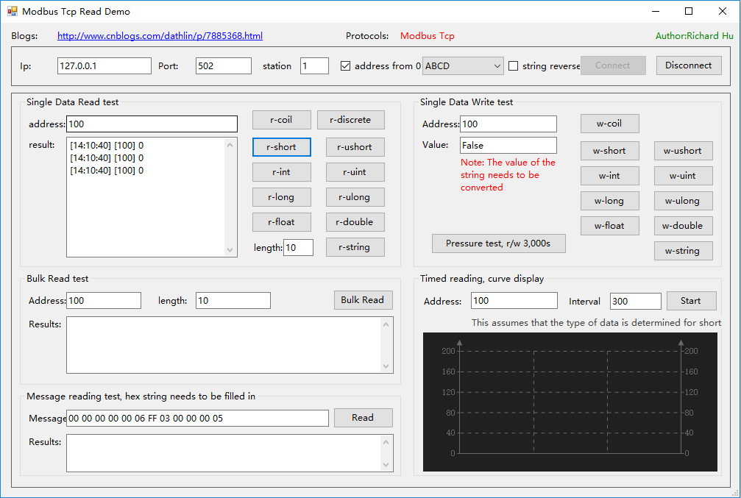
Task: Click the w-coil button
Action: click(609, 124)
